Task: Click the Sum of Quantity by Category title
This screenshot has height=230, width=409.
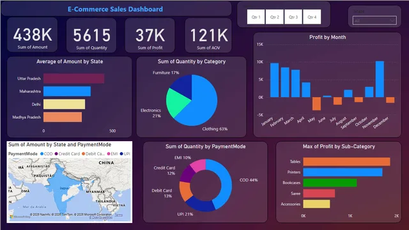Action: coord(192,61)
